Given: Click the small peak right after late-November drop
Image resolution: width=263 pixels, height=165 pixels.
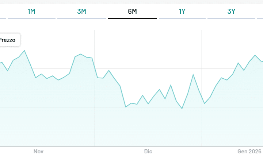Looking at the screenshot, I should coord(109,70).
